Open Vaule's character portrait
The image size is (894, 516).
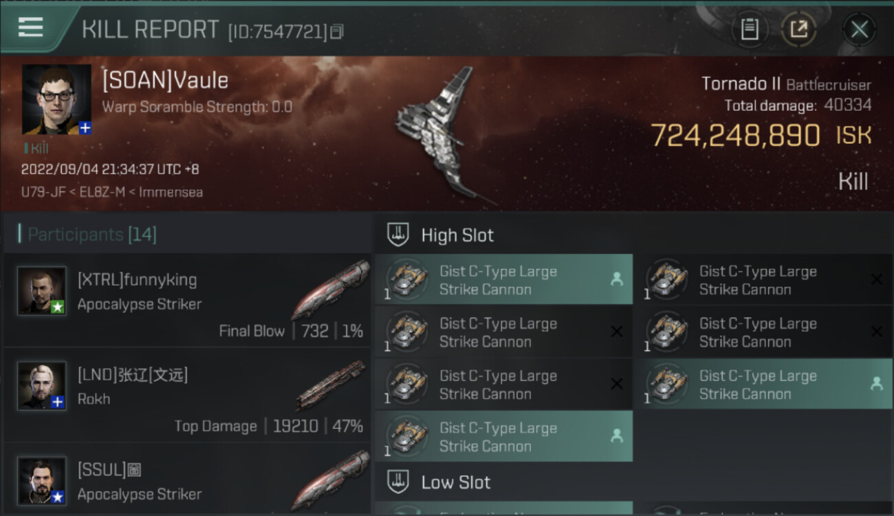[x=56, y=99]
